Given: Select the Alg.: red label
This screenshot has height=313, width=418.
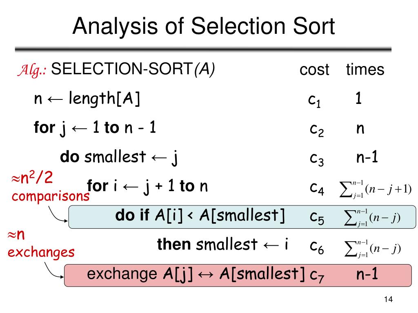Looking at the screenshot, I should [x=31, y=70].
